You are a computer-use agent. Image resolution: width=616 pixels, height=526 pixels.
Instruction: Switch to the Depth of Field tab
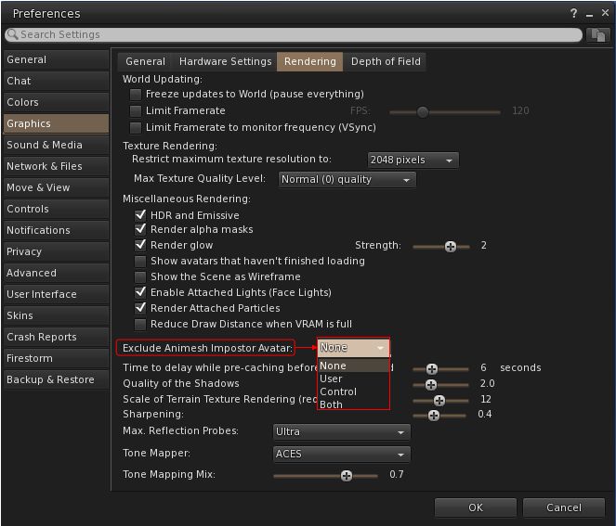pyautogui.click(x=386, y=61)
